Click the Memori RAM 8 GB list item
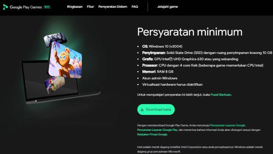273x154 pixels. coord(158,72)
